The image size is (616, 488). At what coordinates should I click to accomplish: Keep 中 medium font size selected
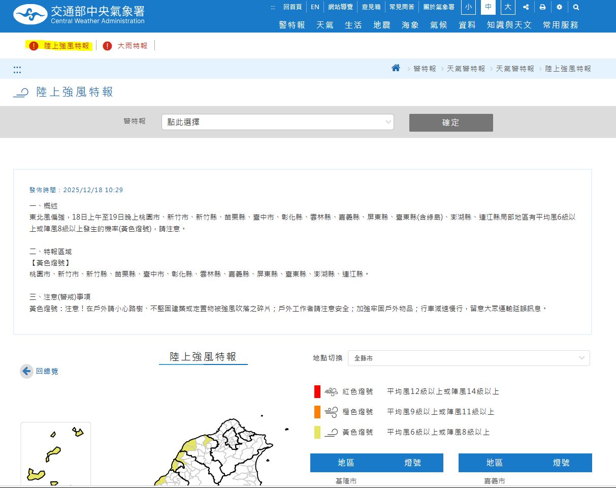click(488, 7)
